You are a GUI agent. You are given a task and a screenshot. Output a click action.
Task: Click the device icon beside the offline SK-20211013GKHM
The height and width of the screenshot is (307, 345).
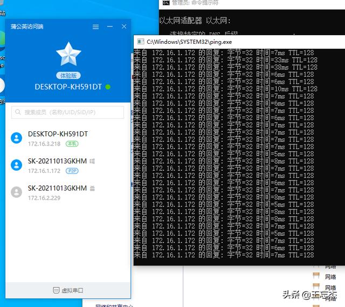[x=93, y=188]
